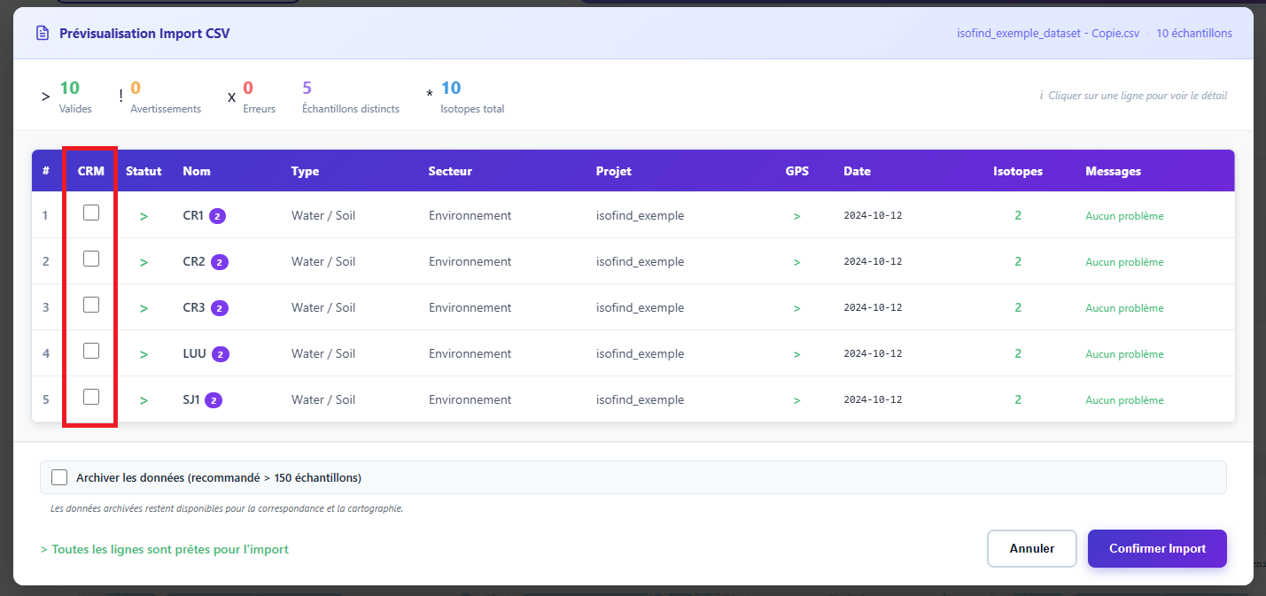Click the isotope count badge next to LUU
Screen dimensions: 1266x596
221,352
